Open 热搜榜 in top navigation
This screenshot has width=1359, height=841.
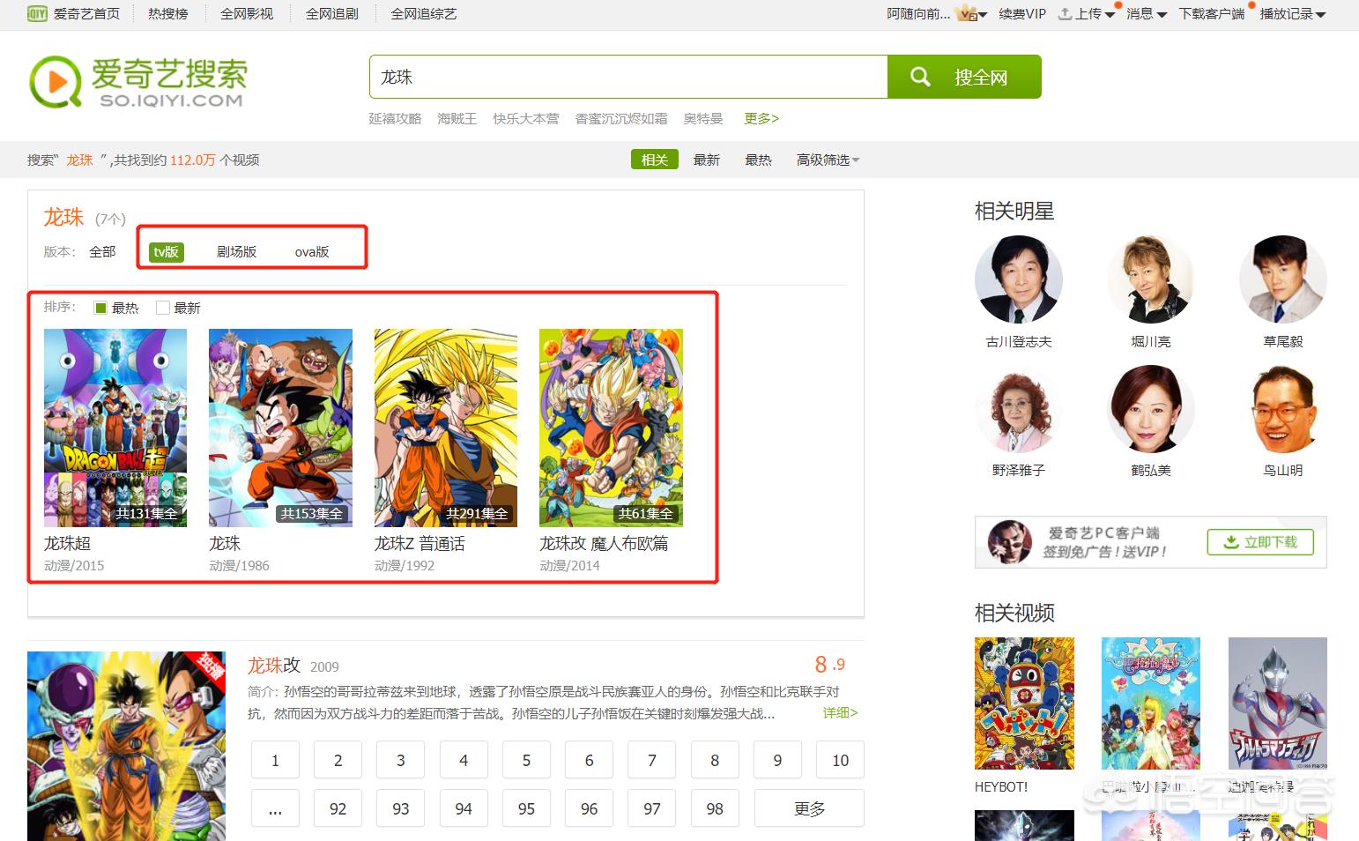(168, 13)
